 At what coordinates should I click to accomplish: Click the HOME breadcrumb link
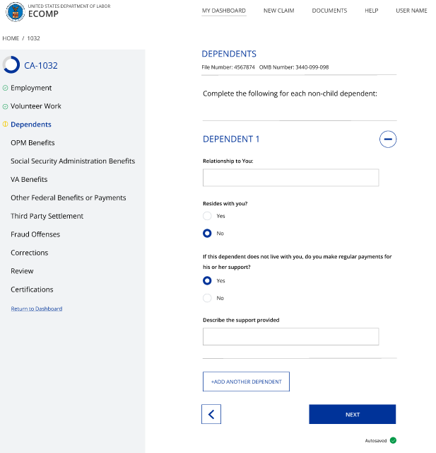pos(11,38)
